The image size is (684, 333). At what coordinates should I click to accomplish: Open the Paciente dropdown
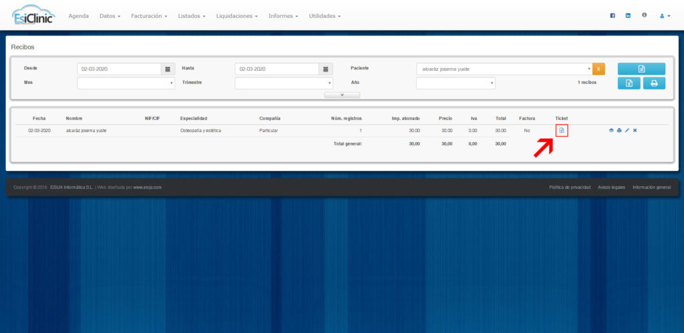pyautogui.click(x=504, y=69)
